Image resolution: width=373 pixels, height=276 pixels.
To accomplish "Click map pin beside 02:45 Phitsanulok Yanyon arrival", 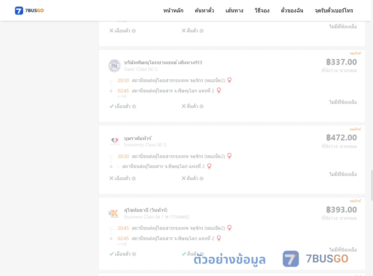I will 219,90.
